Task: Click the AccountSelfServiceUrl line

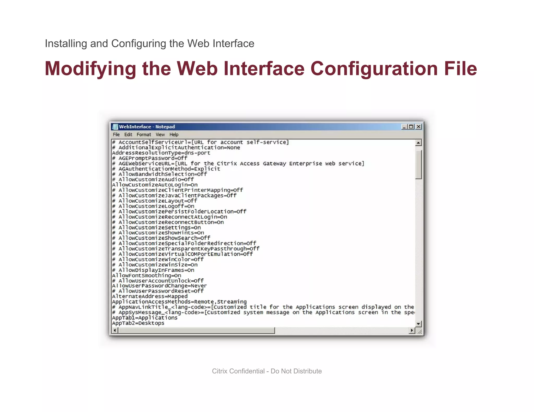Action: 201,142
